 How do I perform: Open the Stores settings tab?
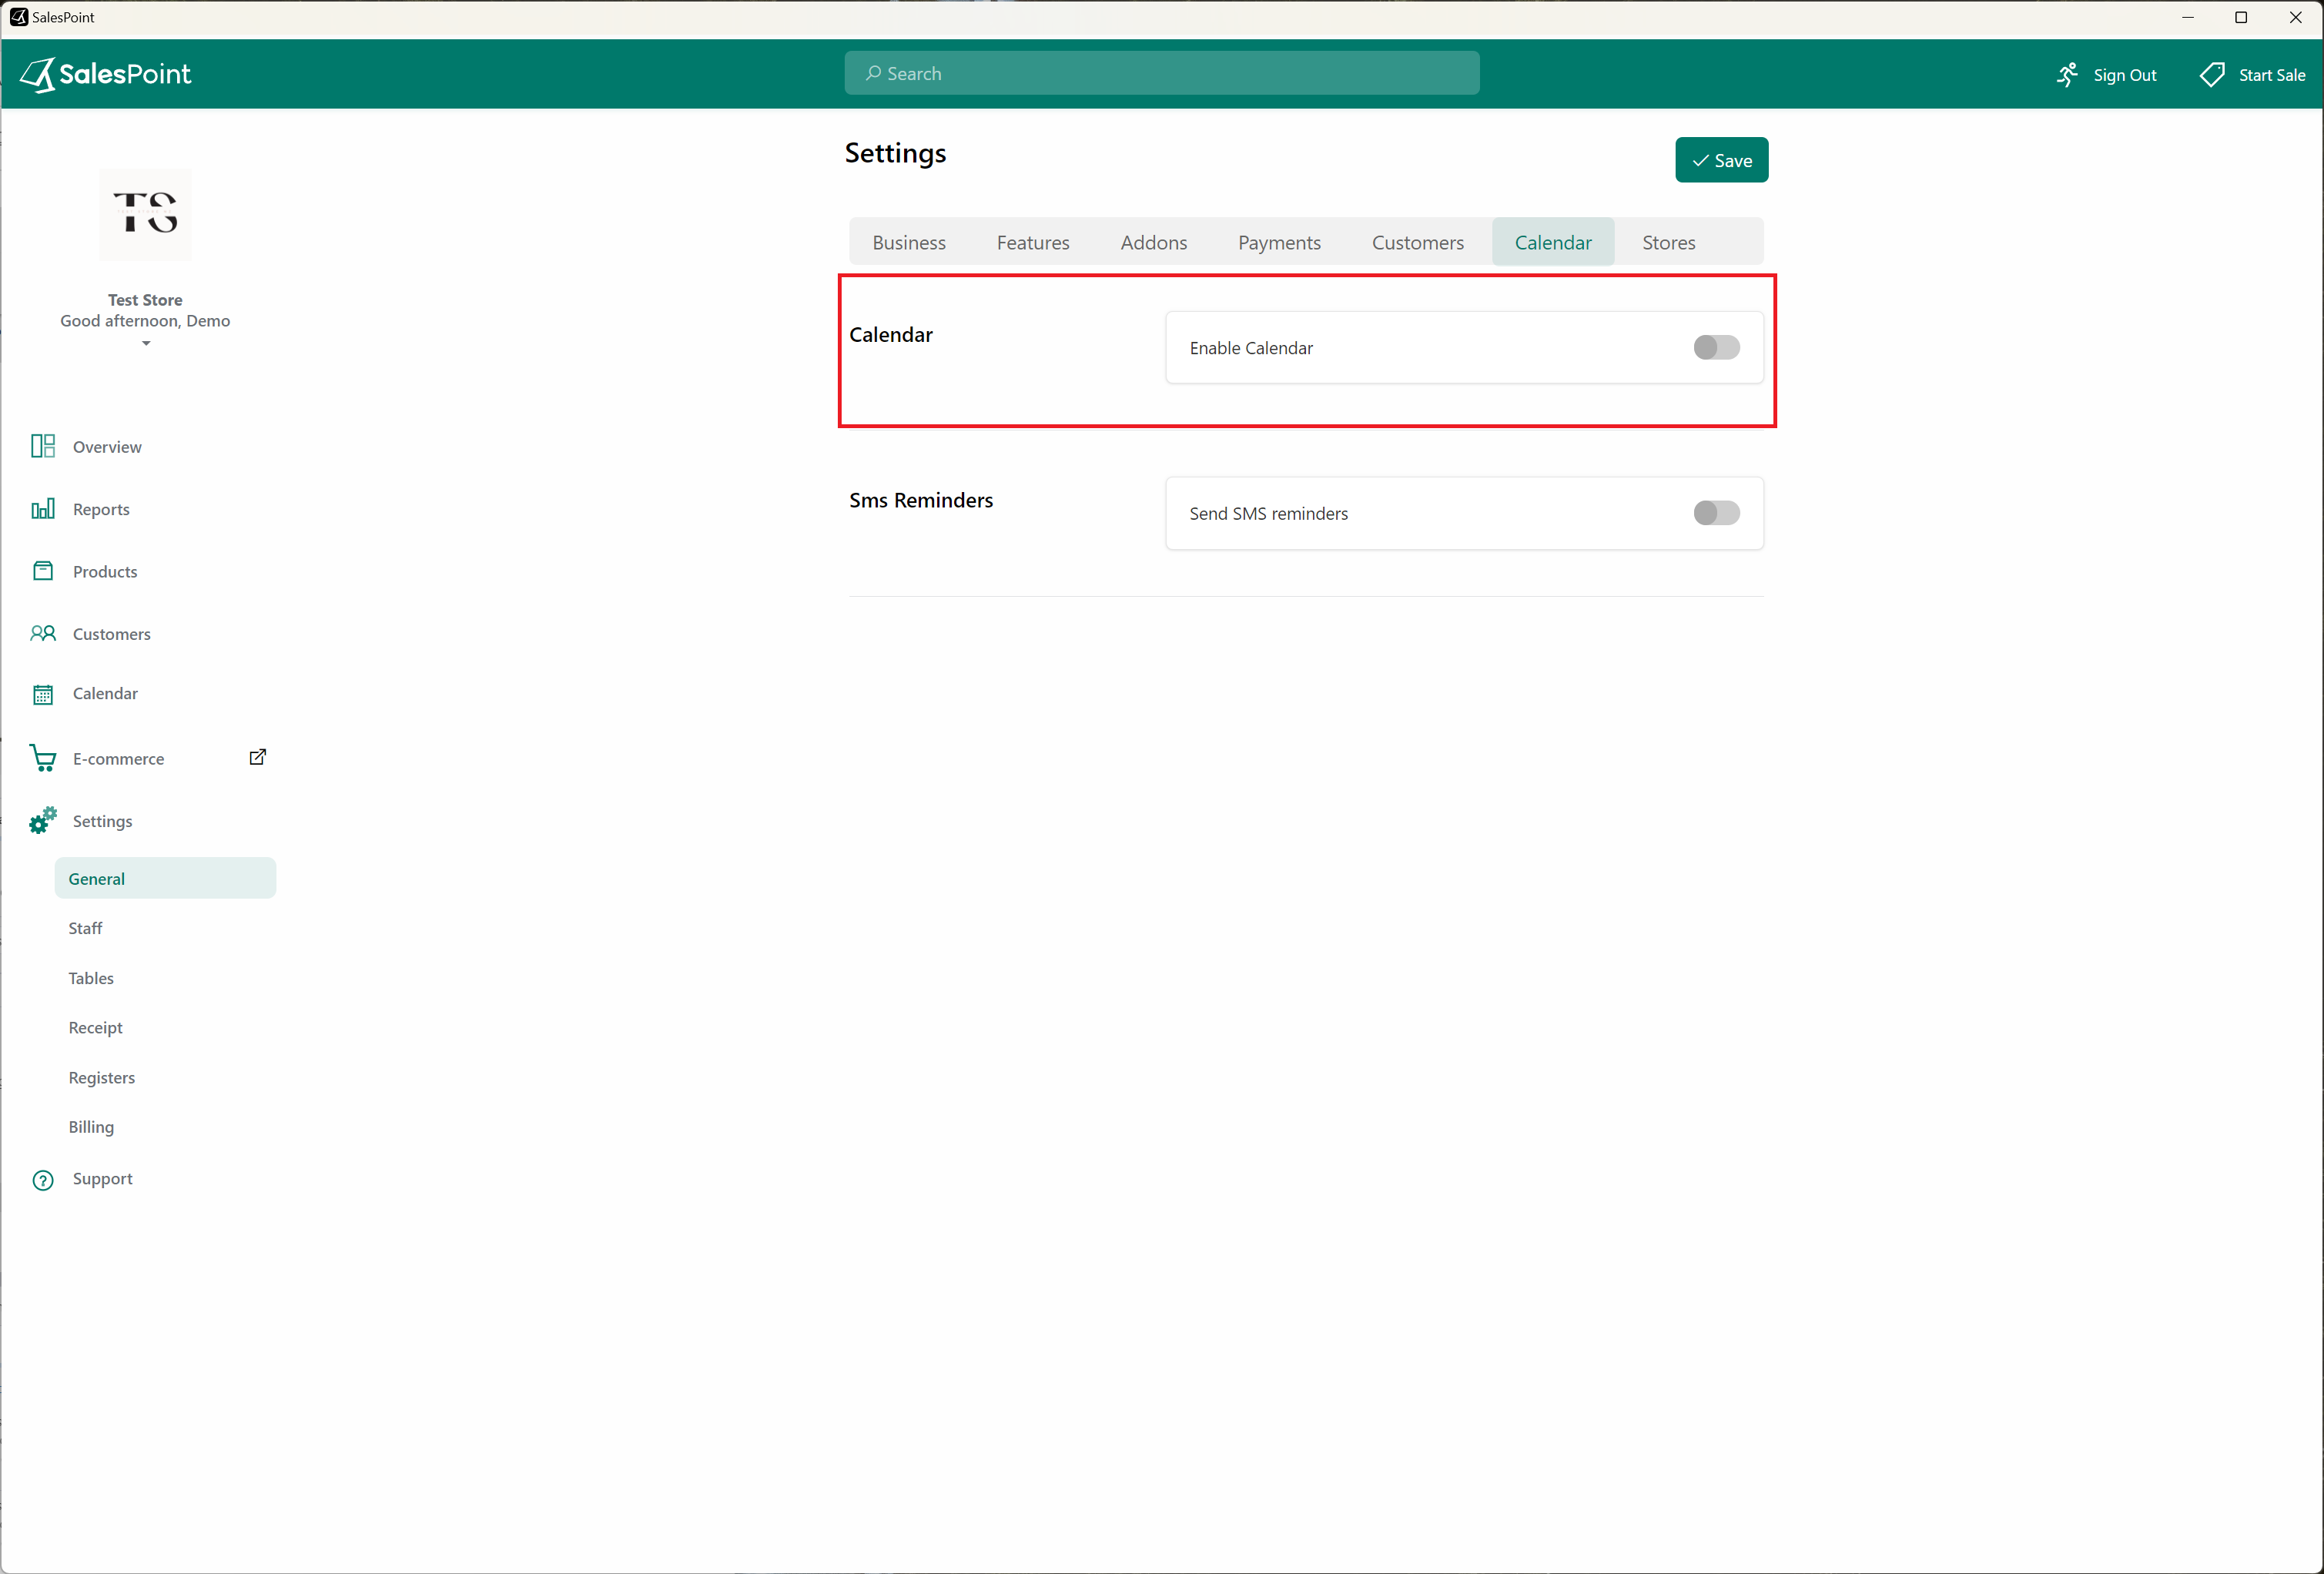tap(1669, 243)
